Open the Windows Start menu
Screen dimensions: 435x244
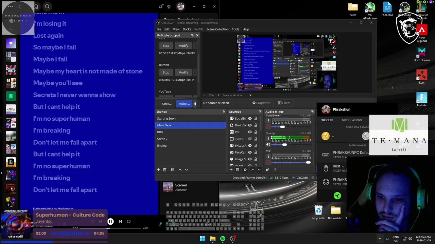coord(203,239)
